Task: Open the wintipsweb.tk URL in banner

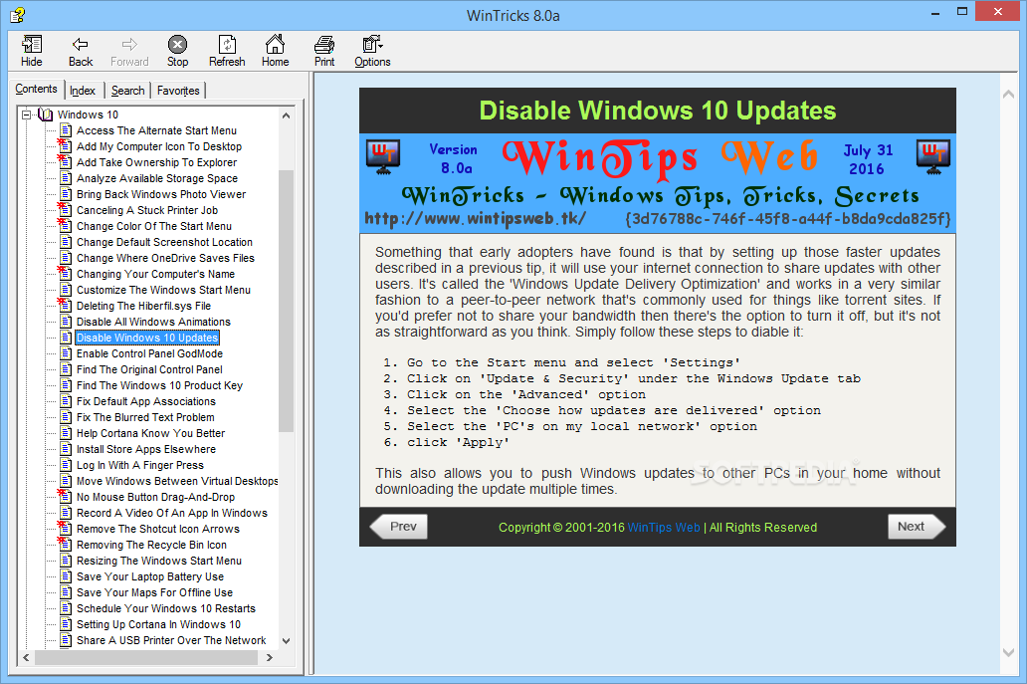Action: pos(475,218)
